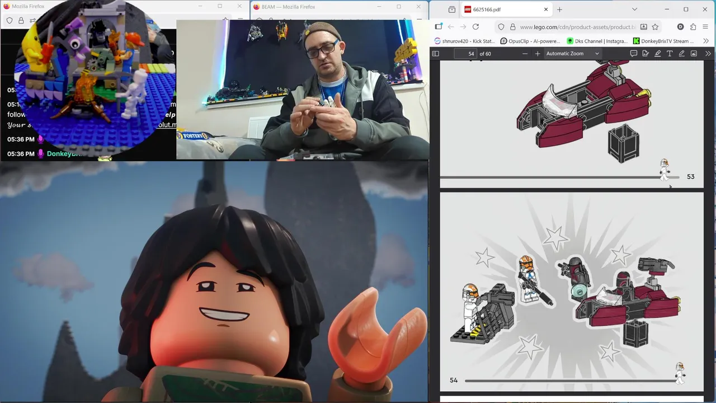Click the page 54 progress bar
This screenshot has width=716, height=403.
click(571, 381)
